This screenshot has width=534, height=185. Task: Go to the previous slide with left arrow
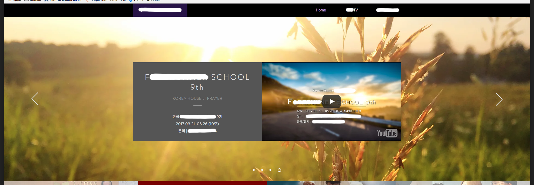(x=35, y=99)
